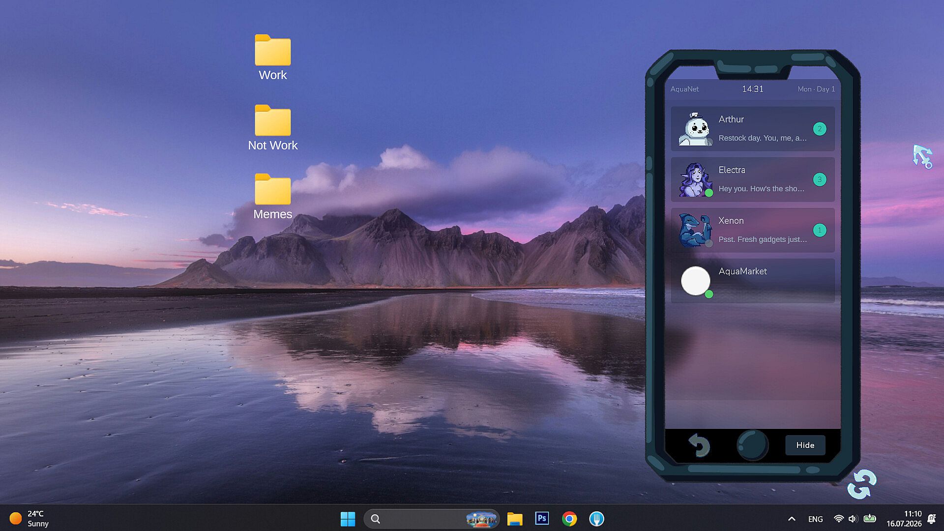Open the AquaMarket contact

coord(753,281)
